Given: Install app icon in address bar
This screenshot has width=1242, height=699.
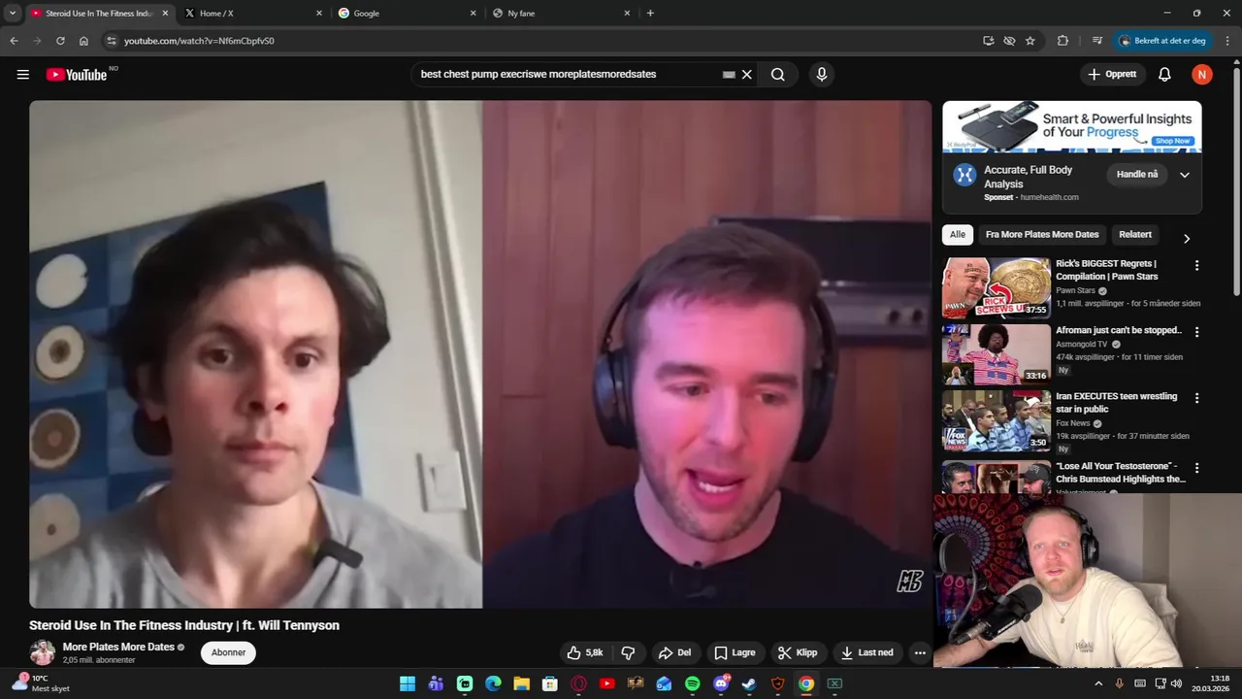Looking at the screenshot, I should coord(988,41).
